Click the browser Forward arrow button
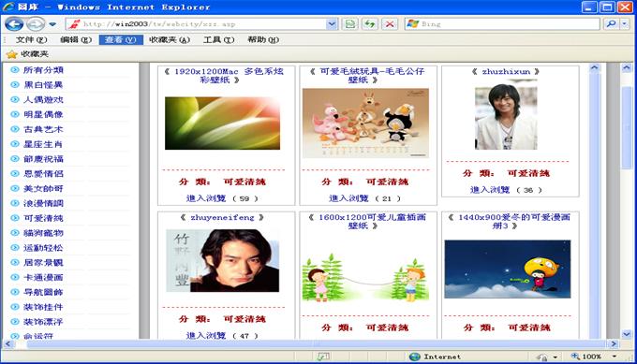This screenshot has height=364, width=637. (36, 24)
